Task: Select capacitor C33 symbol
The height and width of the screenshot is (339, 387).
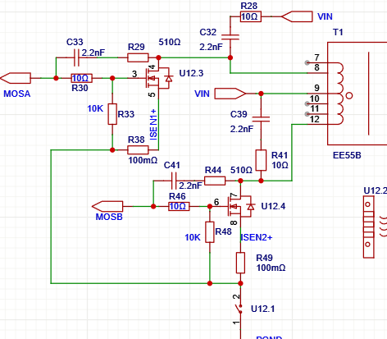Action: (x=77, y=57)
